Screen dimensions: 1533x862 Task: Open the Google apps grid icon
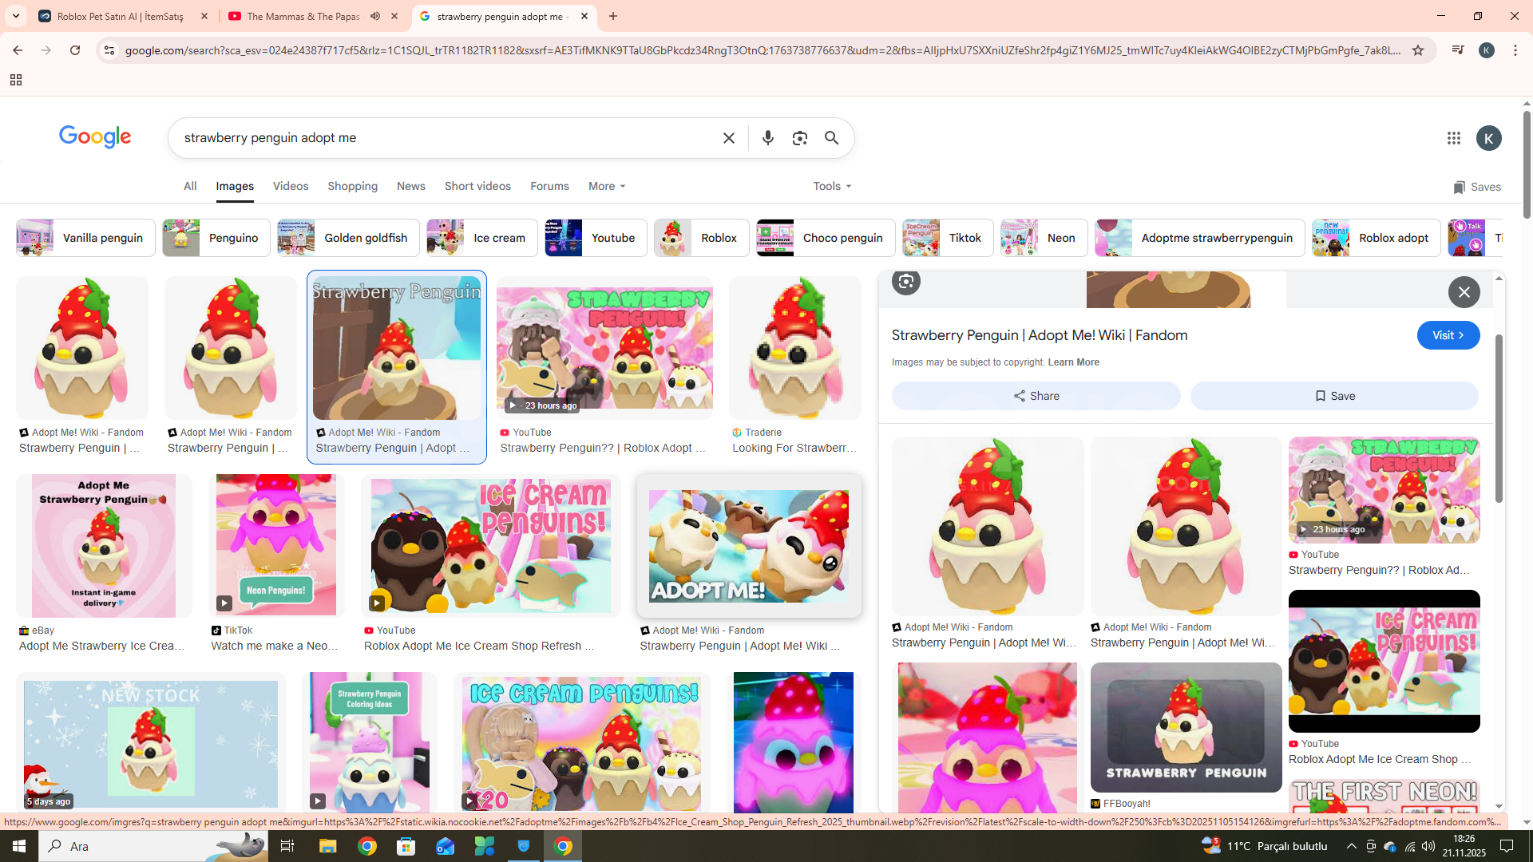1453,138
